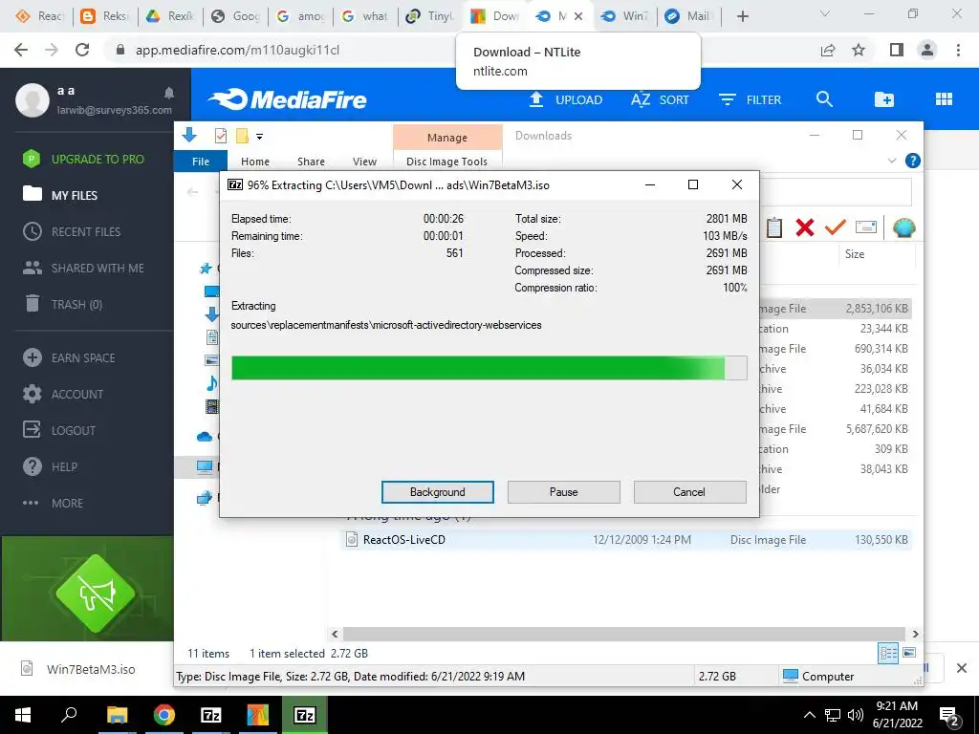Click the MediaFire logo
Screen dimensions: 979x734
click(x=287, y=99)
